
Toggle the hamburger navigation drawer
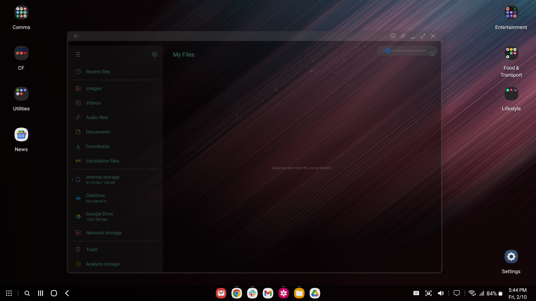tap(78, 54)
